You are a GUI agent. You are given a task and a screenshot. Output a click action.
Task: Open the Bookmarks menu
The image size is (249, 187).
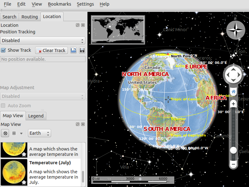click(x=59, y=4)
